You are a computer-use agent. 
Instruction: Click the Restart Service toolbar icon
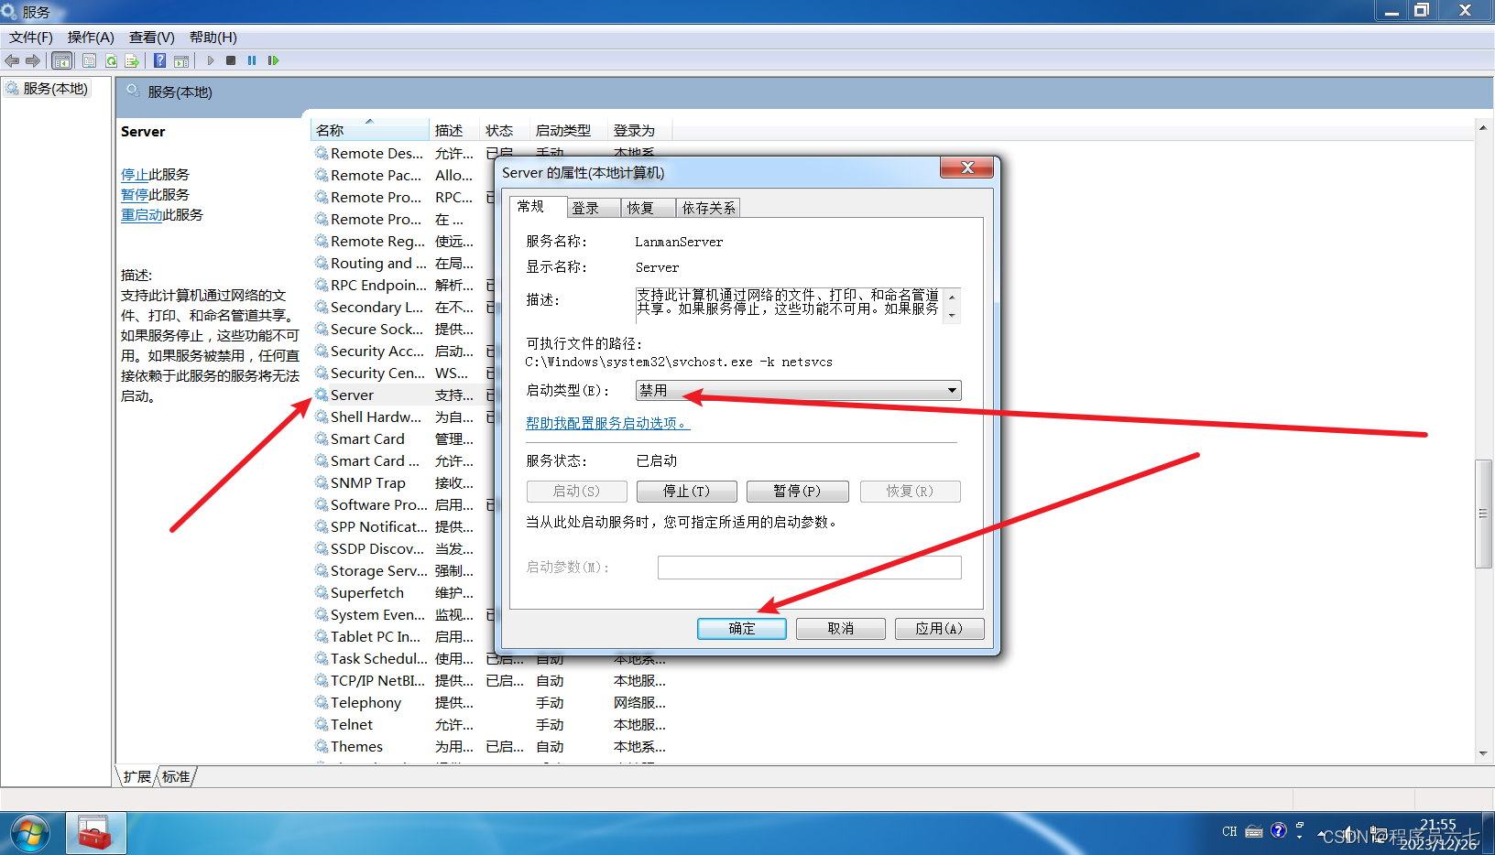click(x=273, y=60)
